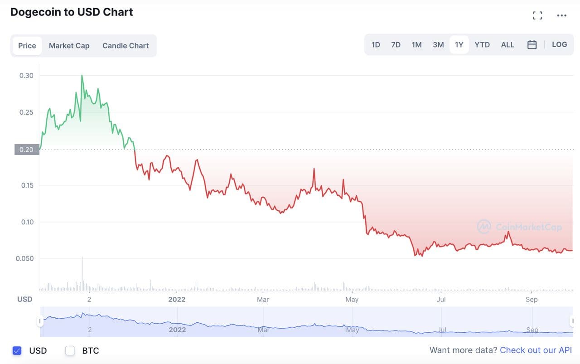Open the three-dot more options menu

pyautogui.click(x=562, y=15)
